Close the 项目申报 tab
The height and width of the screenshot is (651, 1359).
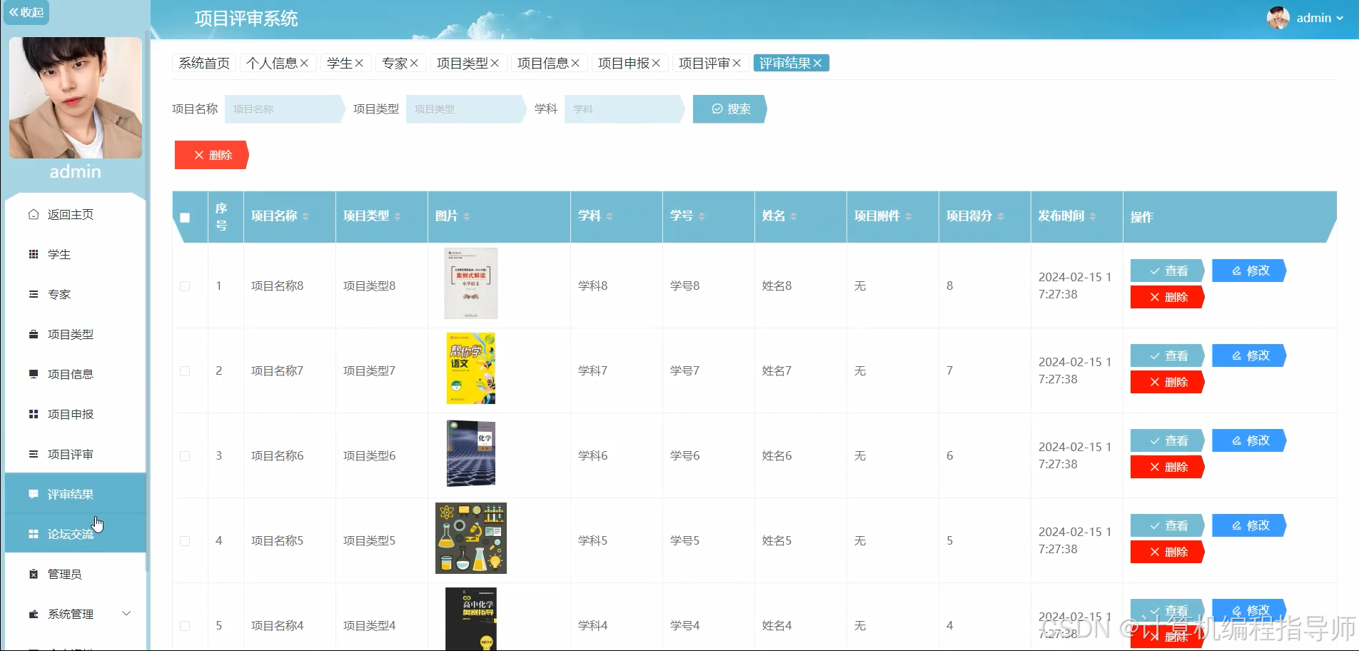(656, 63)
